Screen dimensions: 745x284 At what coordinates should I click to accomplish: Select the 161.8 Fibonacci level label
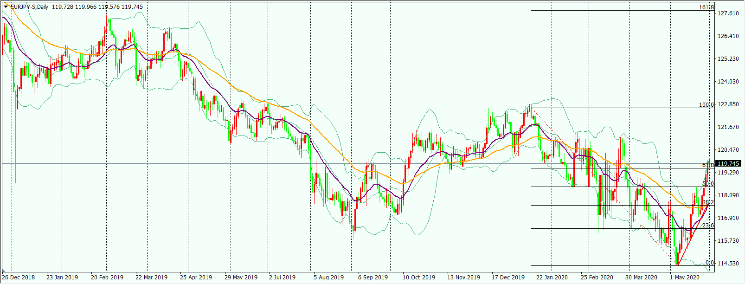706,7
